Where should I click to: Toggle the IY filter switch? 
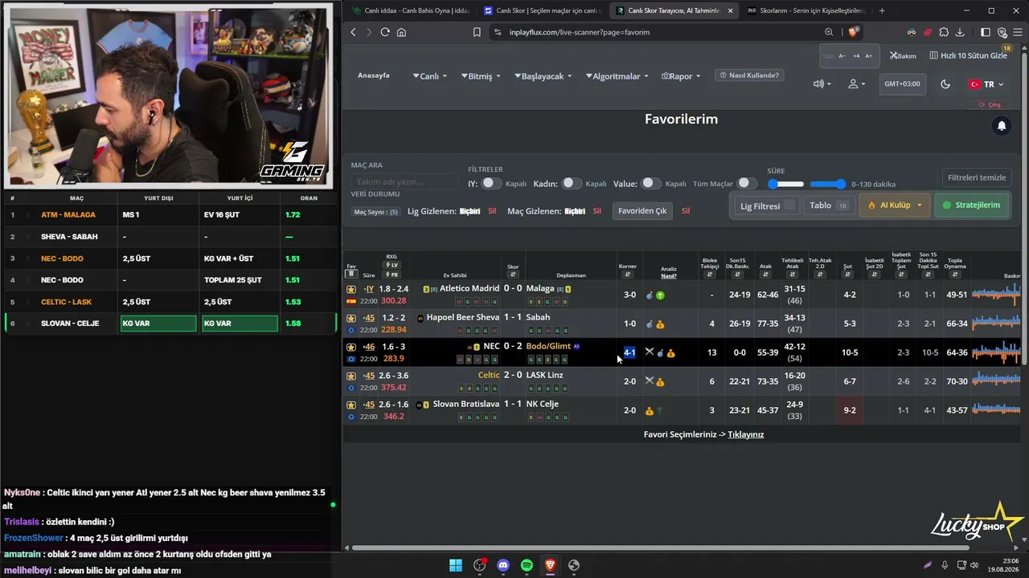490,184
